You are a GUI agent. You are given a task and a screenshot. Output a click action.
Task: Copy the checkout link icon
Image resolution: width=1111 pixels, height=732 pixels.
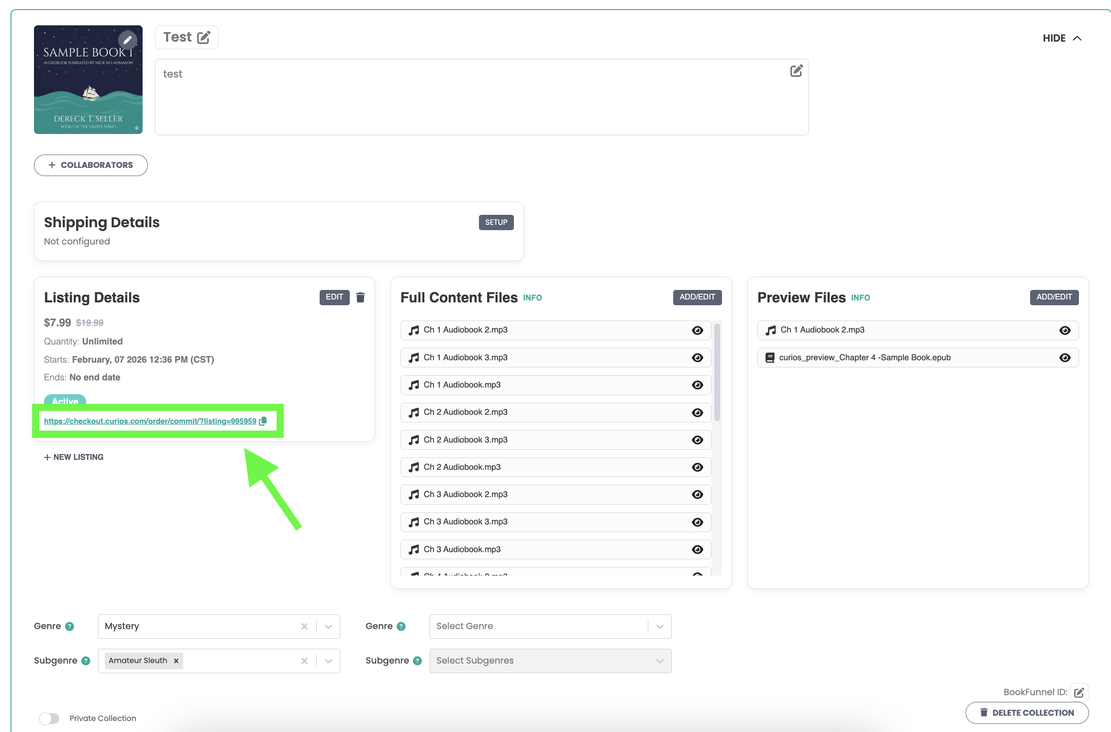point(263,421)
